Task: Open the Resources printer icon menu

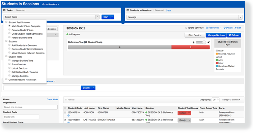Action: tap(207, 28)
